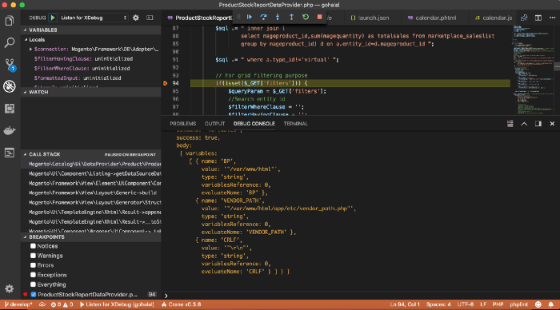Enable the Notices breakpoint checkbox
Image resolution: width=560 pixels, height=310 pixels.
(x=33, y=246)
